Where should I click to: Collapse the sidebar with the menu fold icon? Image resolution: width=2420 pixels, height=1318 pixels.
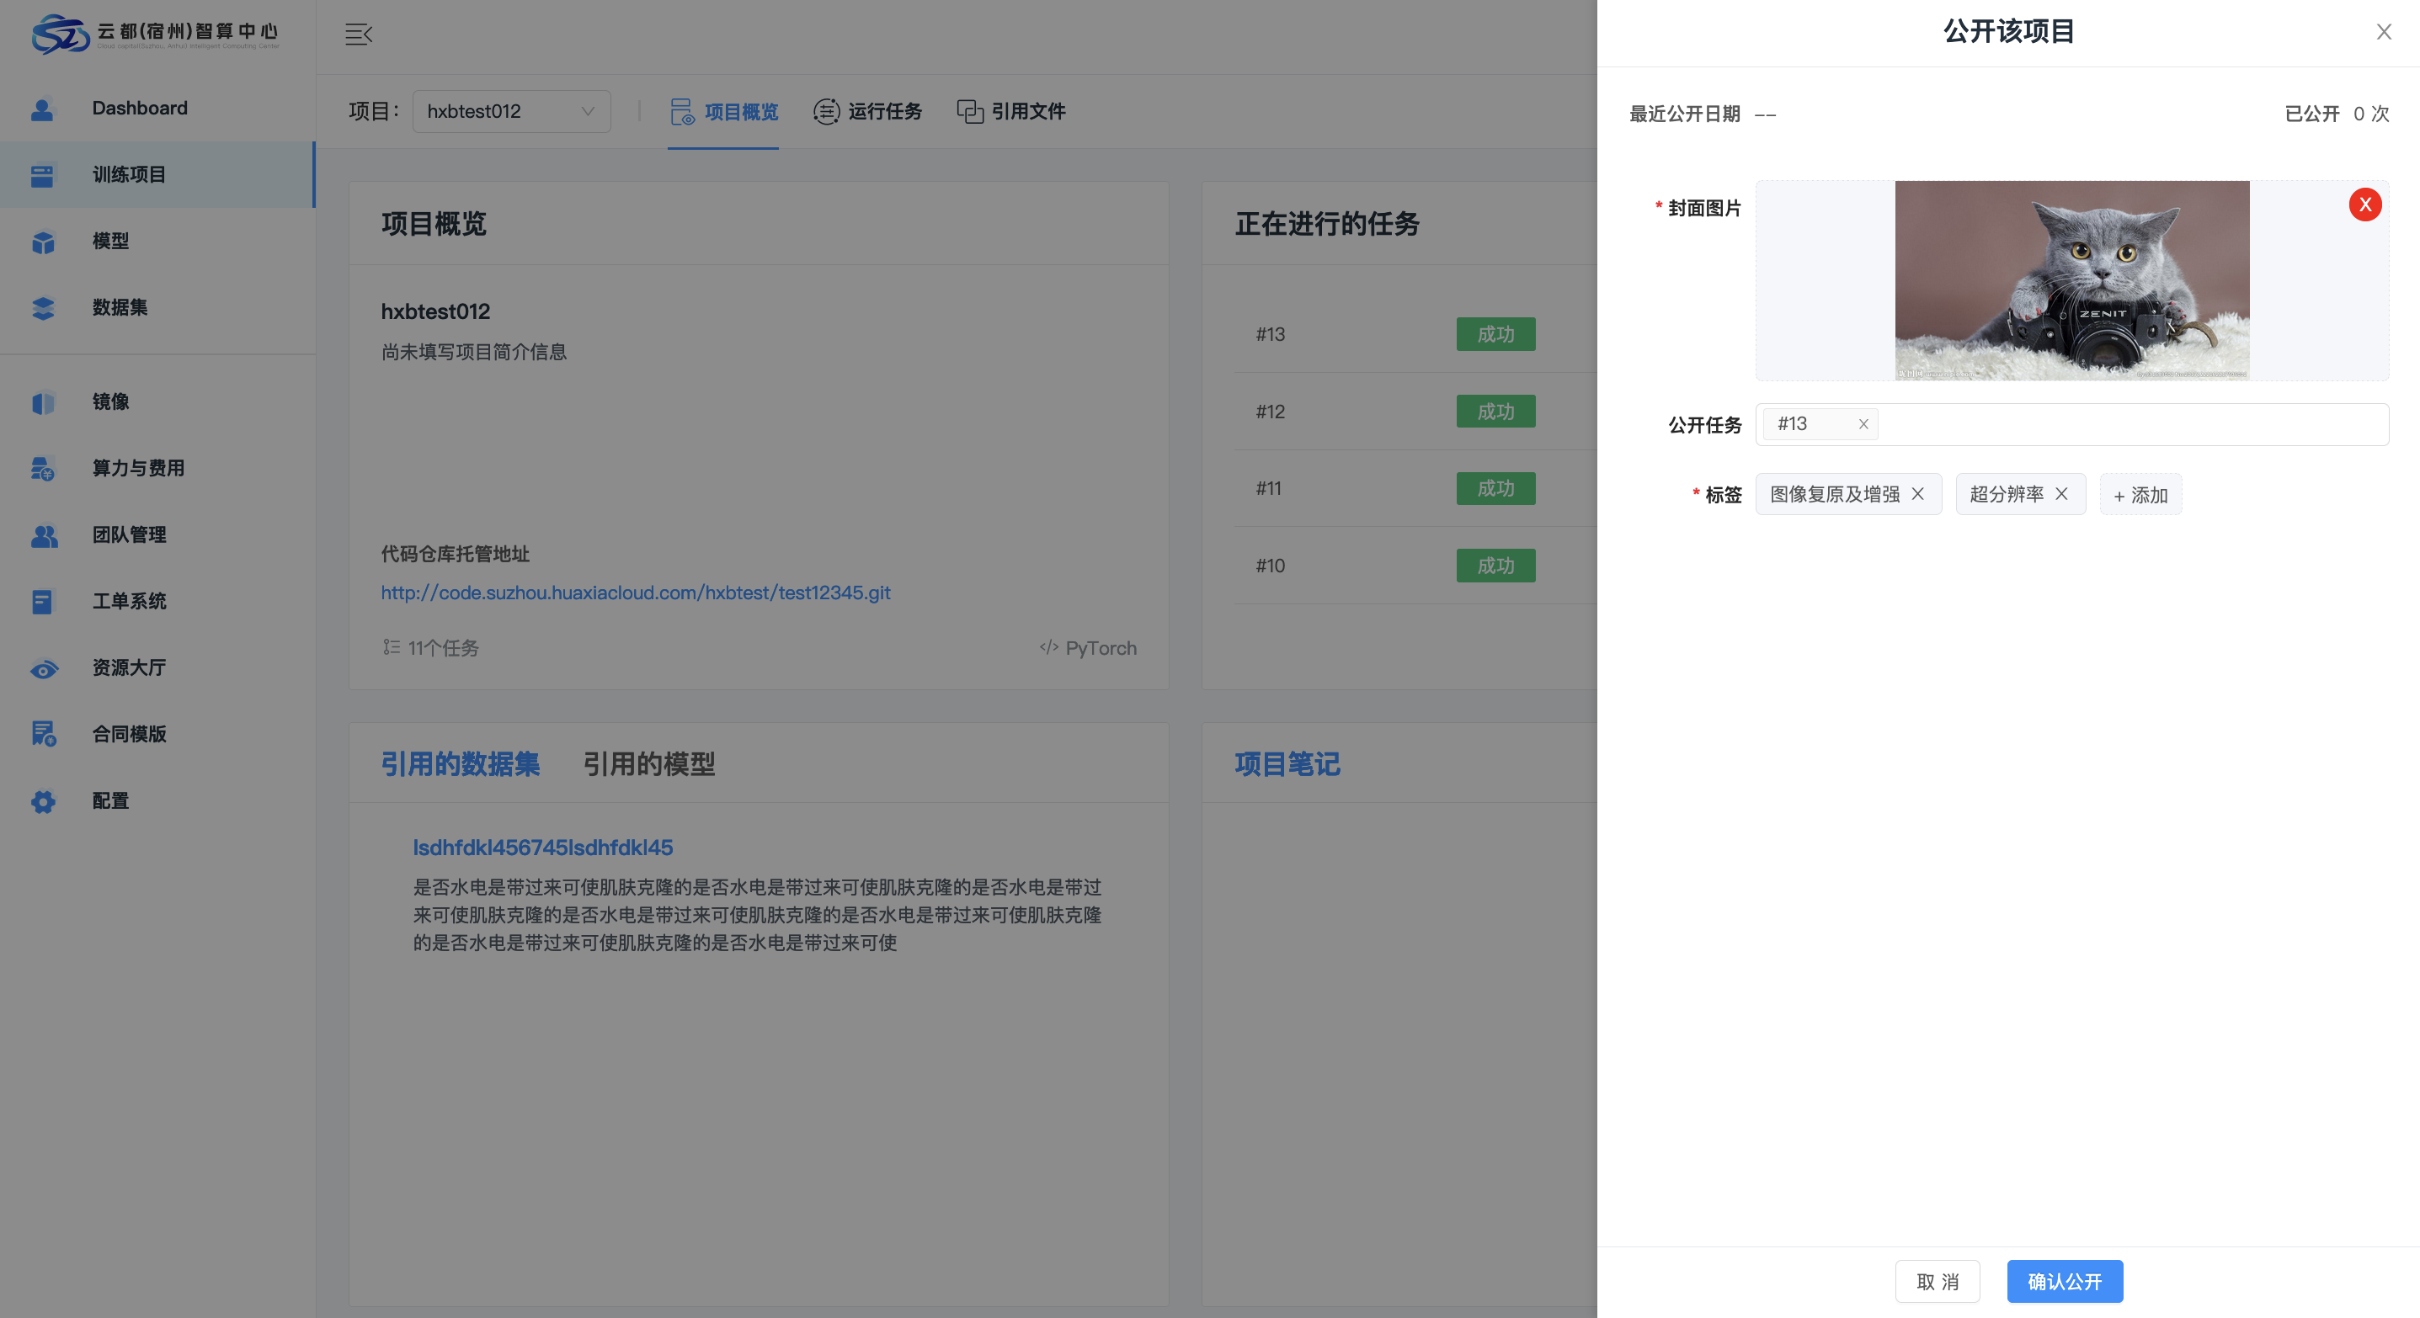(358, 35)
